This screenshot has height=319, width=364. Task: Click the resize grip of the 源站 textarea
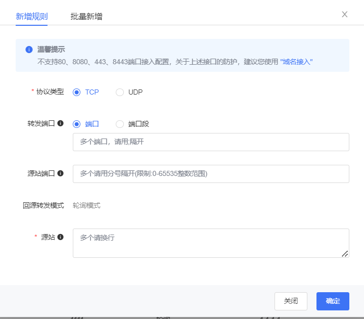(x=345, y=254)
